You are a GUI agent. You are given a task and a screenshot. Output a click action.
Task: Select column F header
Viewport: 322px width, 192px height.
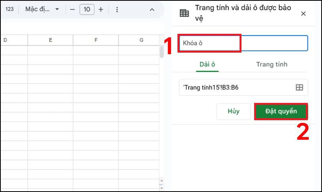pyautogui.click(x=96, y=40)
